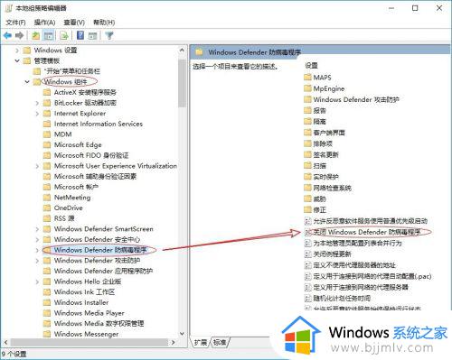Open the 帮助(H) menu
Viewport: 452px width, 360px height.
[104, 23]
